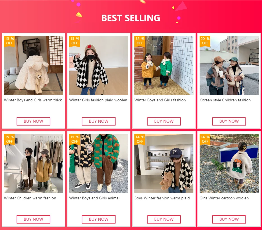The width and height of the screenshot is (262, 230).
Task: Click BUY NOW for Boys Winter fashion warm plaid
Action: click(164, 219)
